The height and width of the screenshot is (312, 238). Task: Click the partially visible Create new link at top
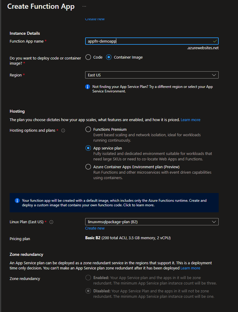[95, 19]
